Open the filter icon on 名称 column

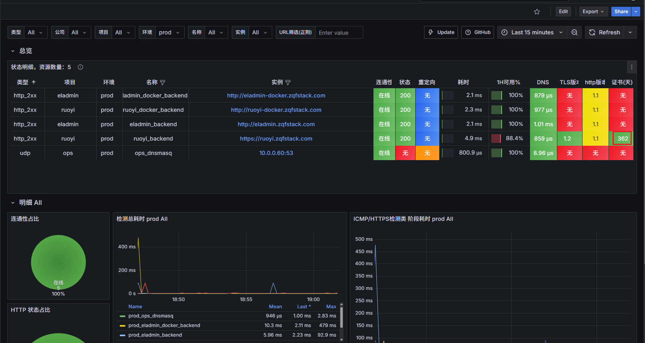click(163, 83)
